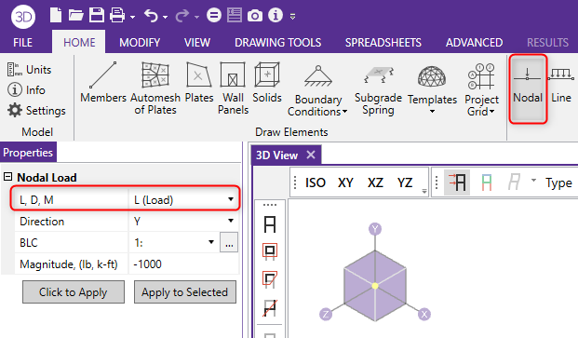578x338 pixels.
Task: Open the SPREADSHEETS ribbon tab
Action: pyautogui.click(x=383, y=43)
